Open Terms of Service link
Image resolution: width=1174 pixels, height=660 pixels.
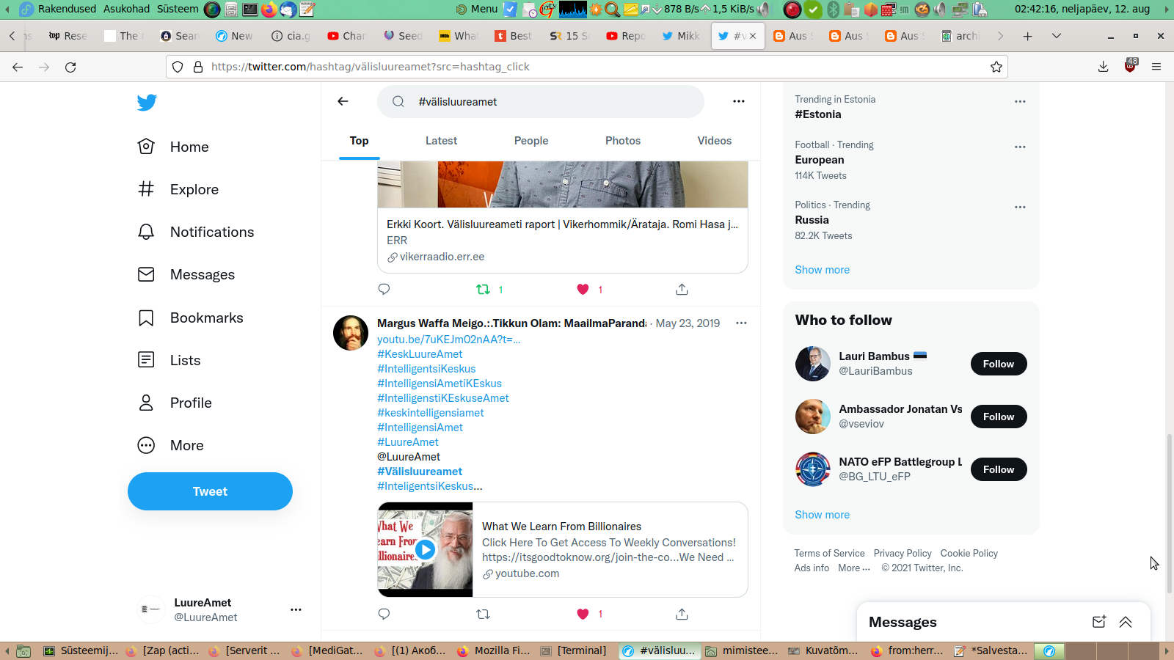[x=829, y=553]
